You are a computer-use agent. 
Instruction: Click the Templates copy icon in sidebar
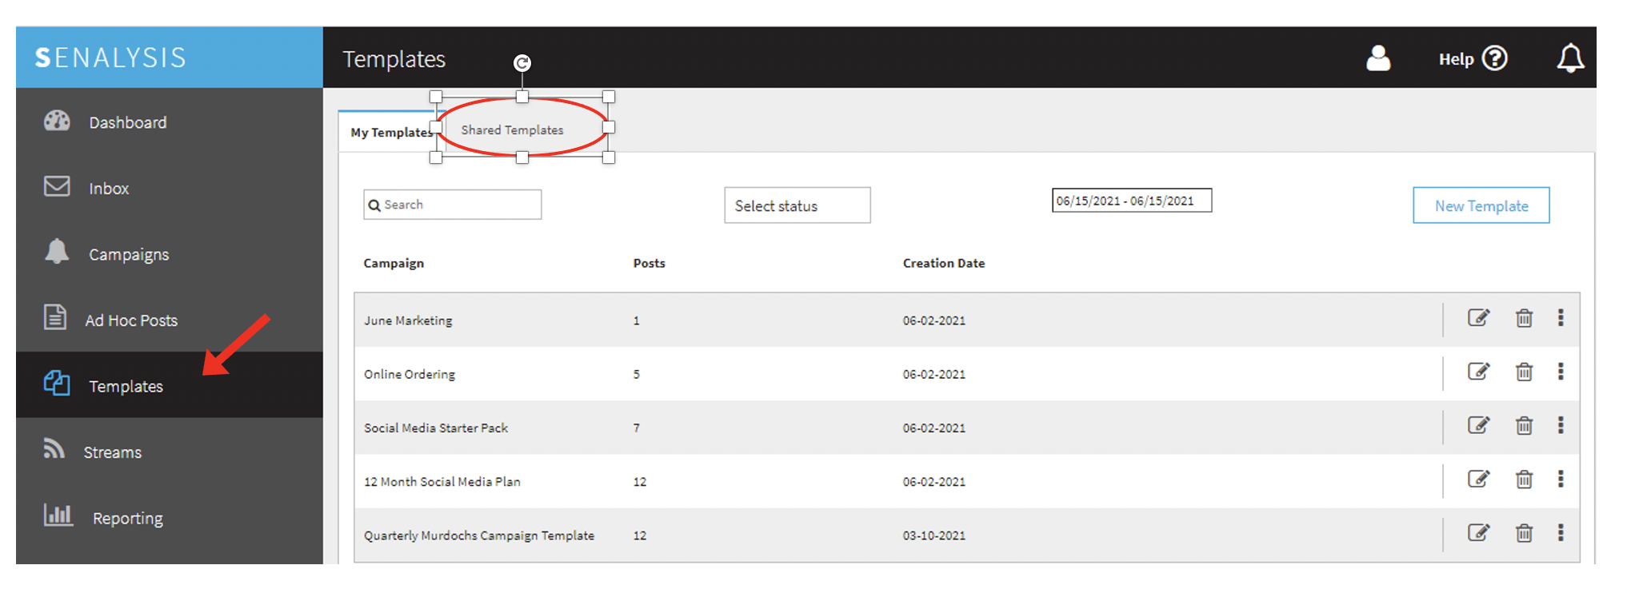coord(57,383)
